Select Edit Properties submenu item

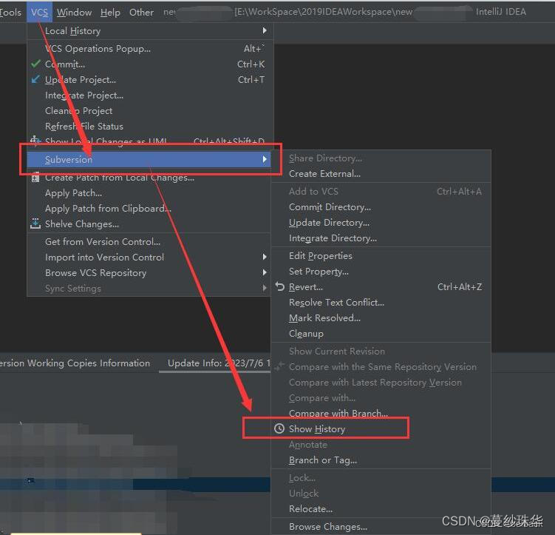[381, 255]
